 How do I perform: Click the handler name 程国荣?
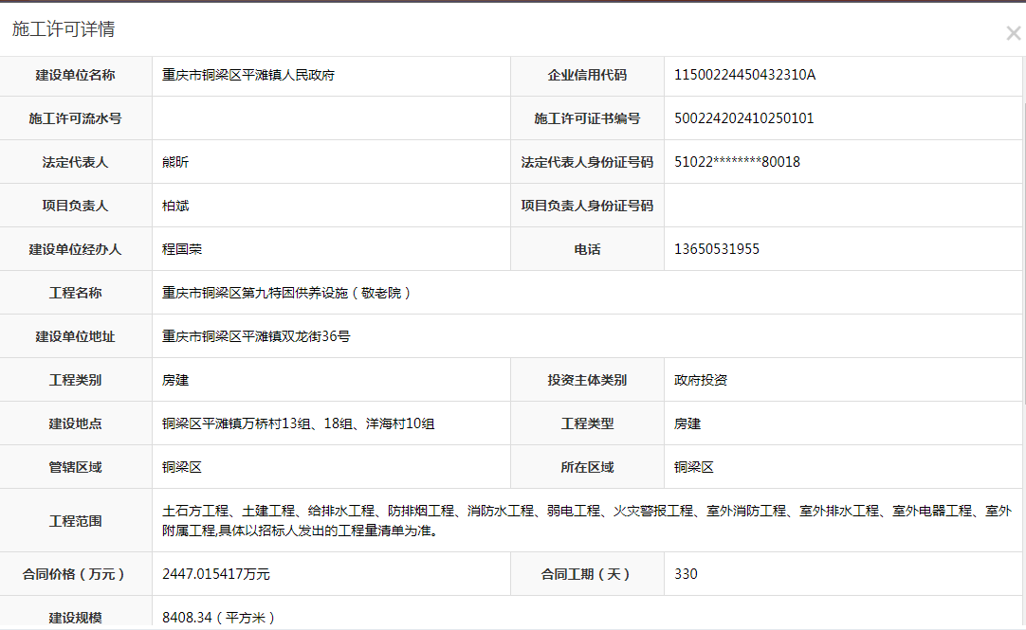[182, 249]
